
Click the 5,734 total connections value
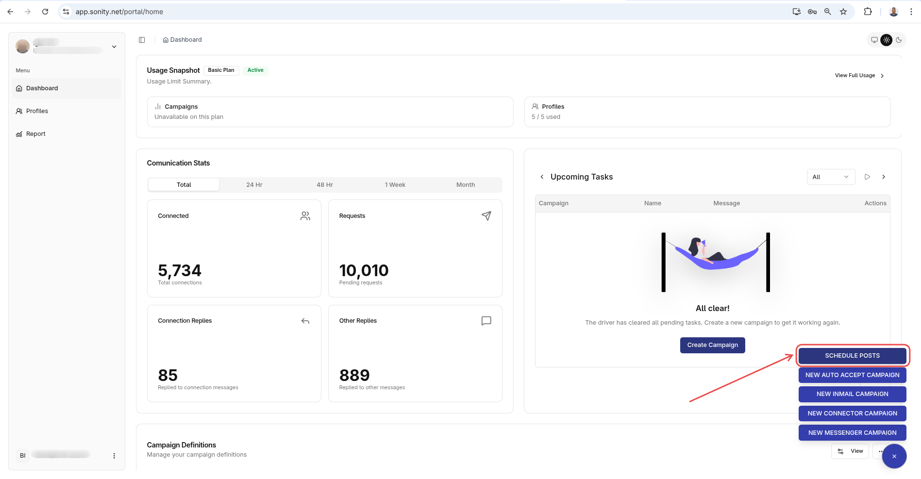[x=180, y=270]
